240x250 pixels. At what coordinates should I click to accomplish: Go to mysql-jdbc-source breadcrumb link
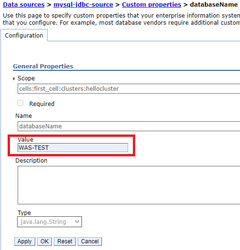coord(83,5)
